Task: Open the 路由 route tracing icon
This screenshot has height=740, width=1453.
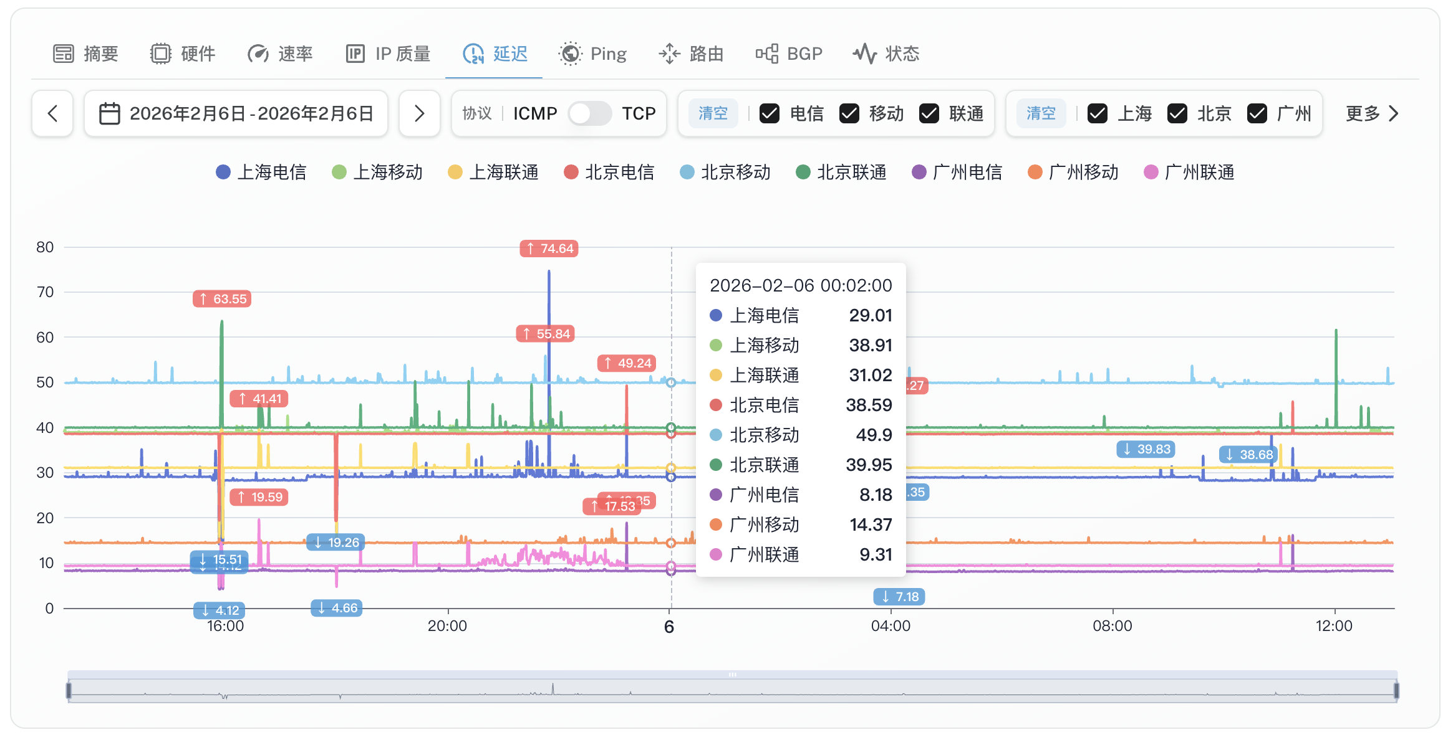Action: tap(669, 54)
